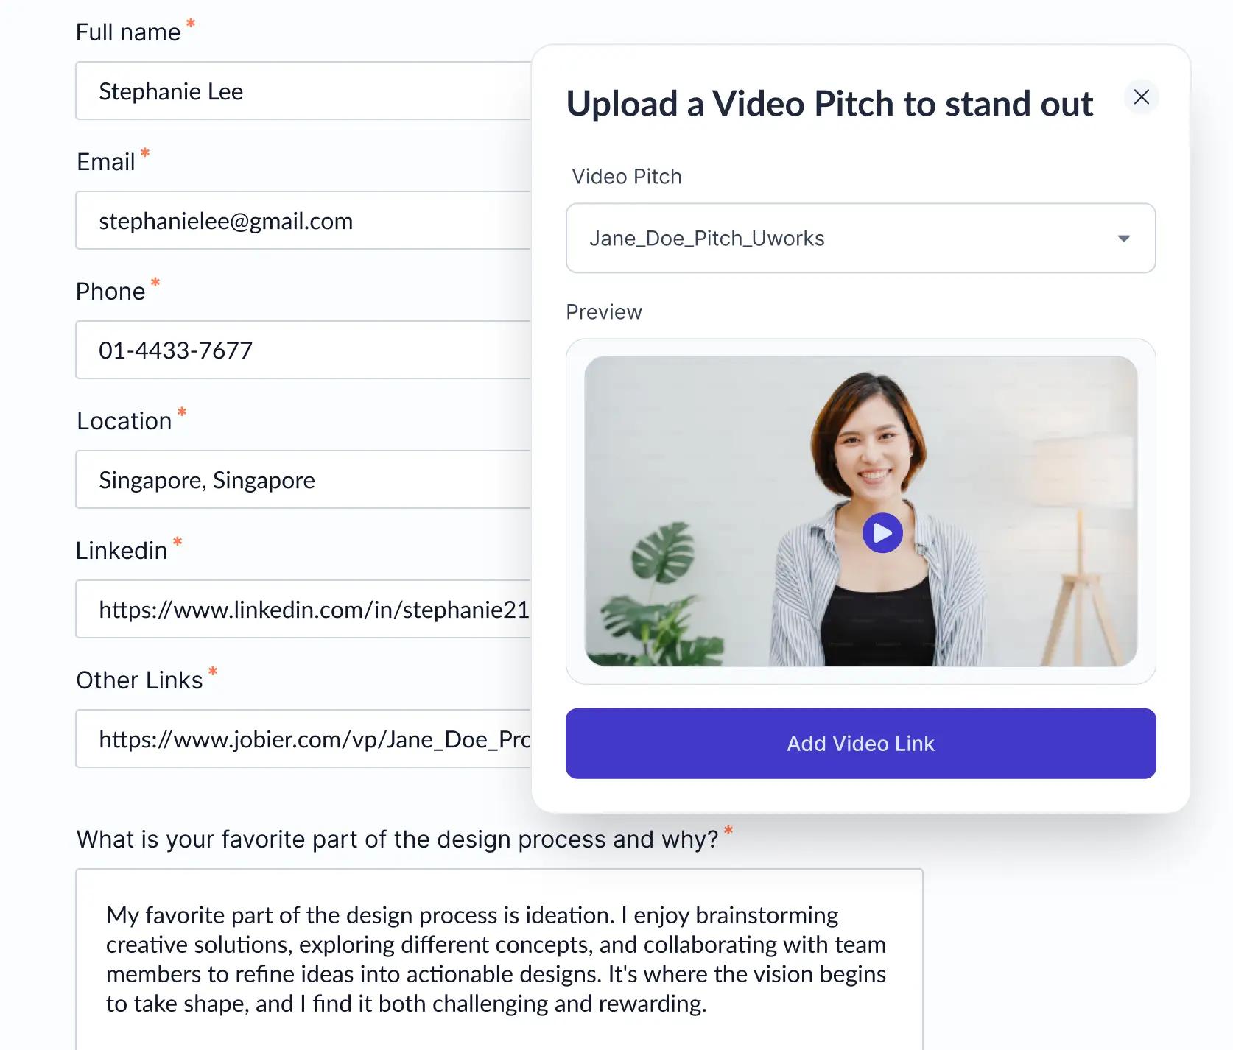The height and width of the screenshot is (1050, 1233).
Task: Click the Video Pitch label in dialog
Action: [627, 177]
